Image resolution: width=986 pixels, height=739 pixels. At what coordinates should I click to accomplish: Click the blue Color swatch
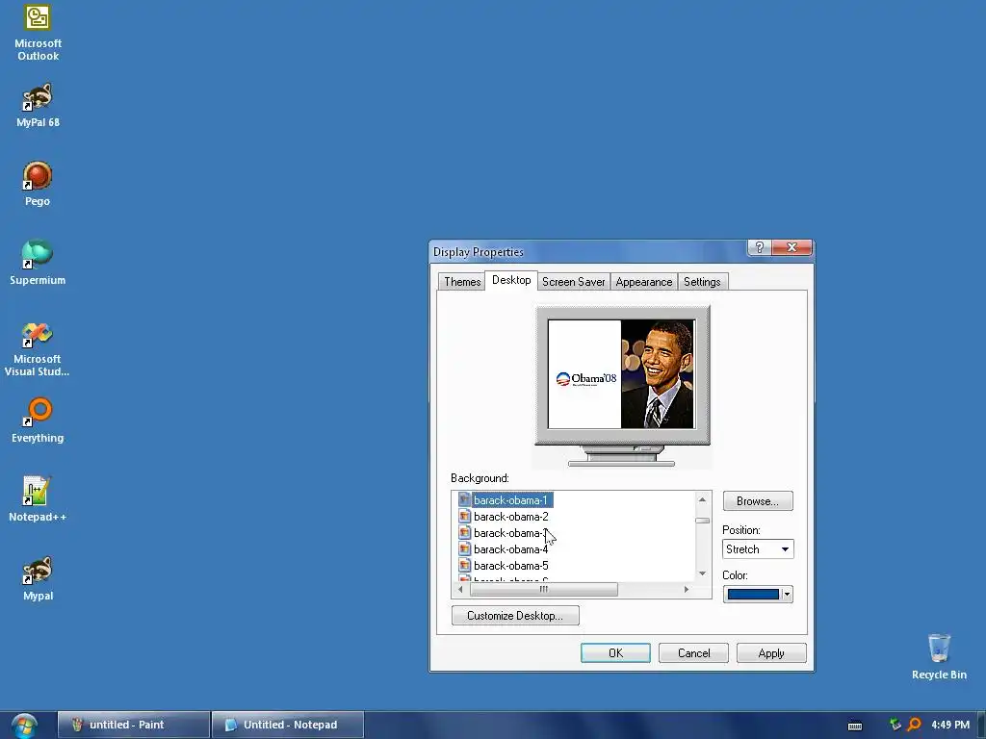coord(753,595)
